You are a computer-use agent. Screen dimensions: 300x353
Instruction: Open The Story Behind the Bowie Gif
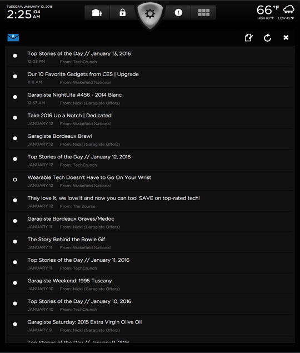[x=151, y=243]
